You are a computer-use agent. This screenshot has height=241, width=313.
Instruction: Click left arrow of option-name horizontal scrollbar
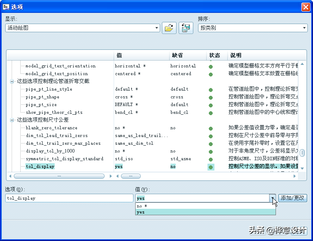(x=10, y=176)
